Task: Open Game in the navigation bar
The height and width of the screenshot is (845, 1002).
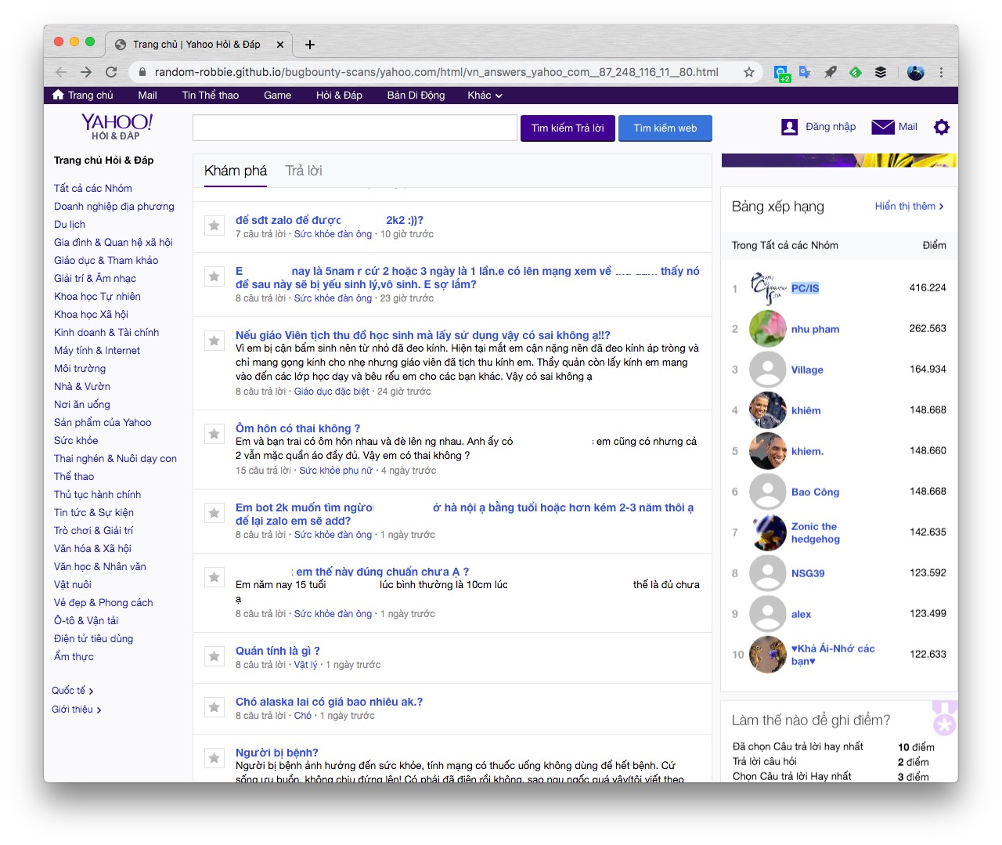Action: pyautogui.click(x=277, y=95)
